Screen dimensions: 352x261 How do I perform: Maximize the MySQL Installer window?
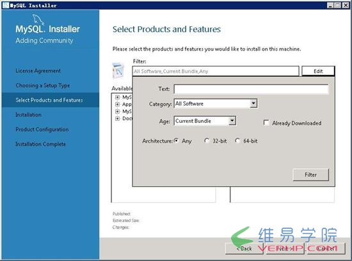click(x=338, y=5)
